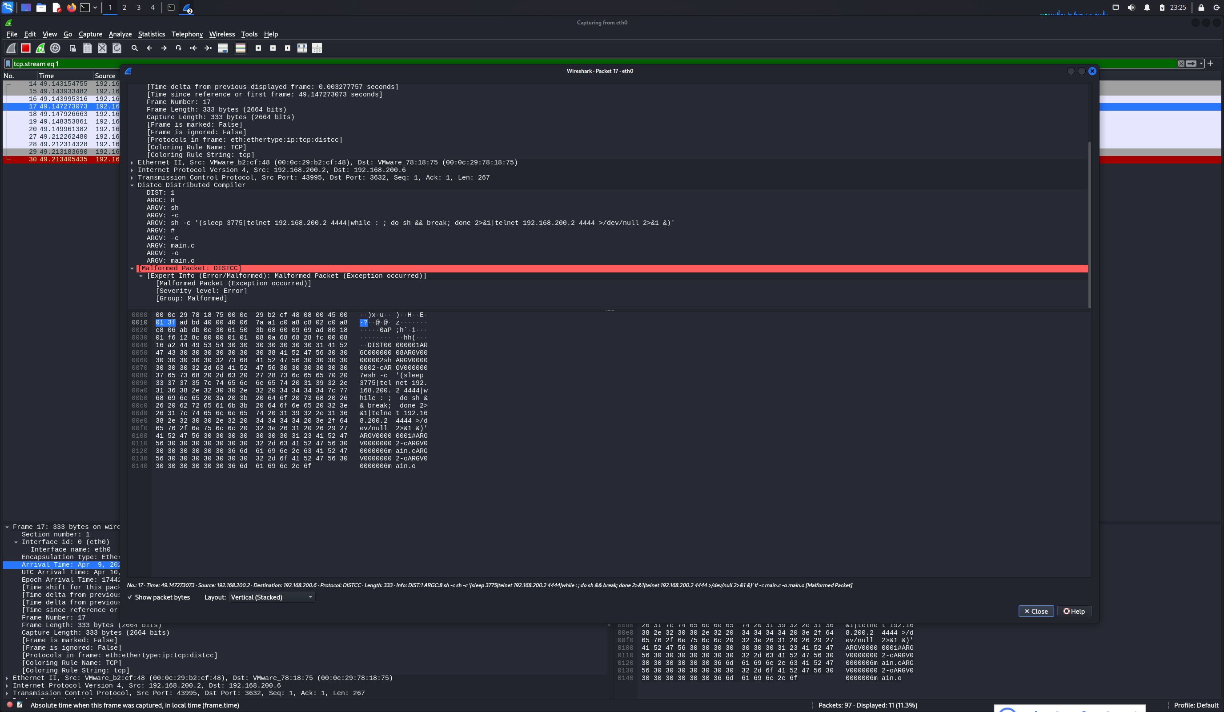Toggle packet list colorization

click(x=240, y=48)
